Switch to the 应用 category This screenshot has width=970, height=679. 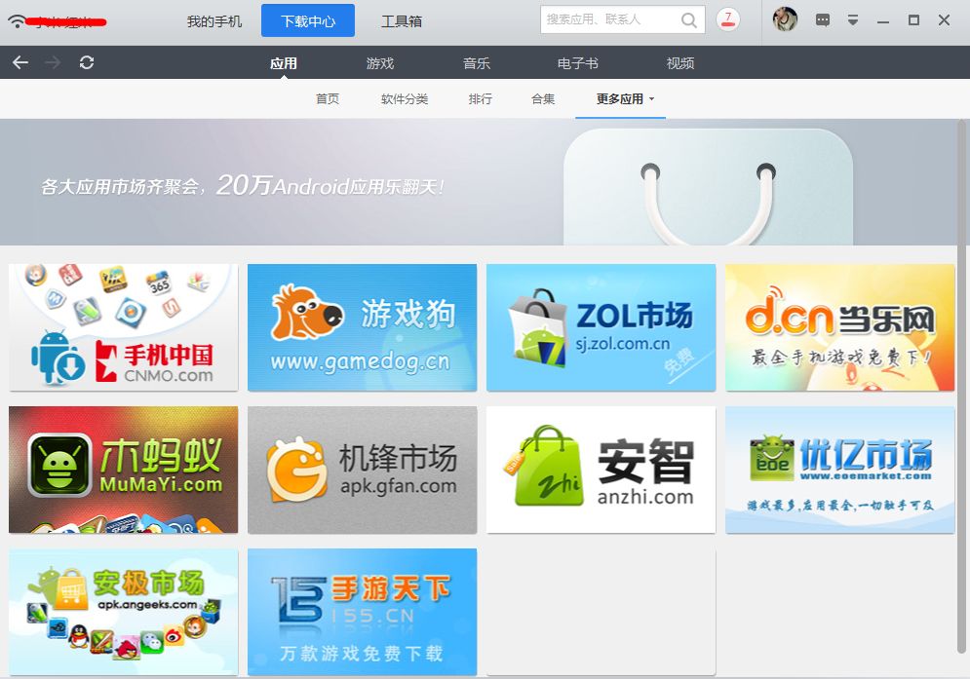coord(284,63)
